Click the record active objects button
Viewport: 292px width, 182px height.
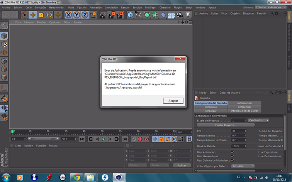pyautogui.click(x=134, y=139)
